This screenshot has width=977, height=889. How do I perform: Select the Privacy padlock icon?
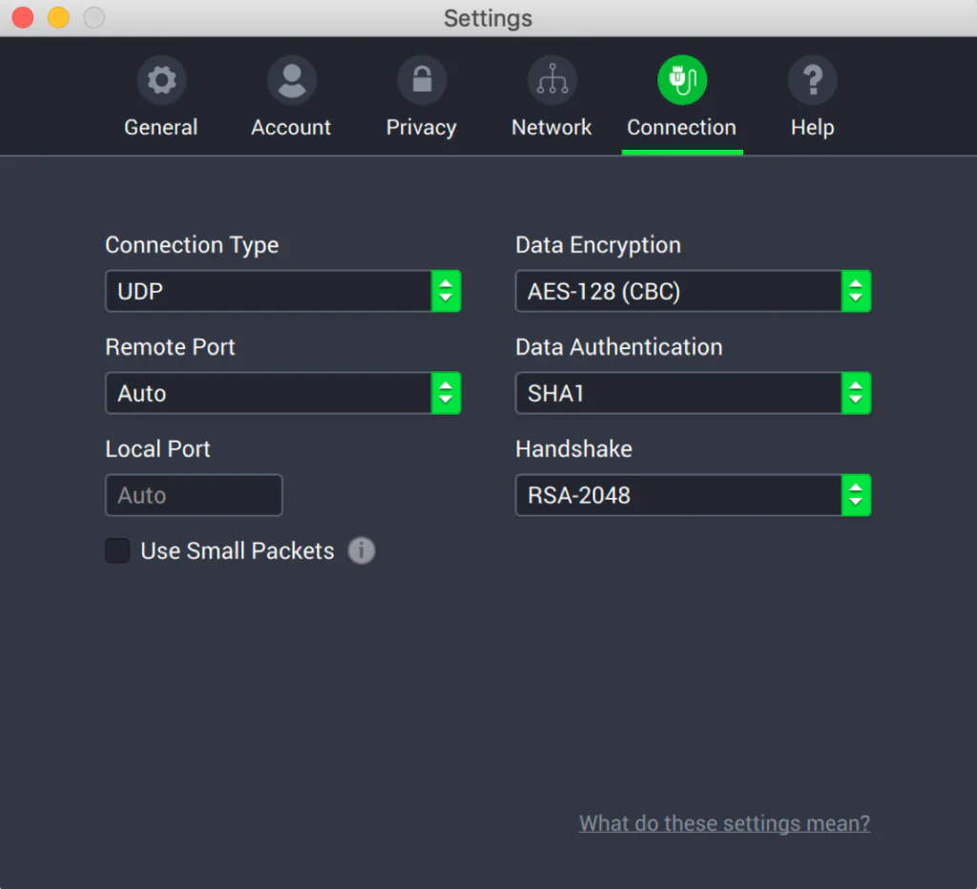[421, 81]
